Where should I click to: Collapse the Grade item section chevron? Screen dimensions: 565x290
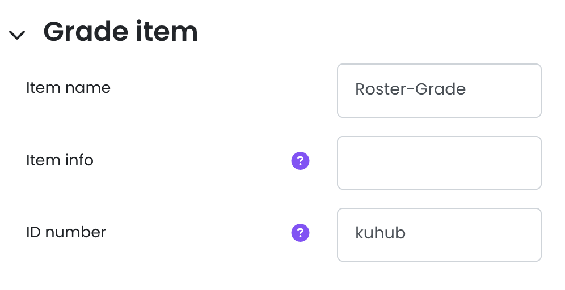point(17,35)
